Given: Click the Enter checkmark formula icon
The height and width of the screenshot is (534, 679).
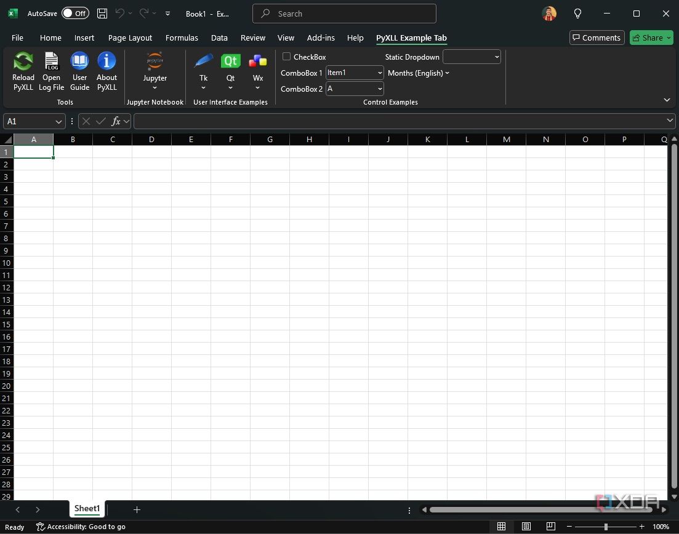Looking at the screenshot, I should [x=100, y=122].
